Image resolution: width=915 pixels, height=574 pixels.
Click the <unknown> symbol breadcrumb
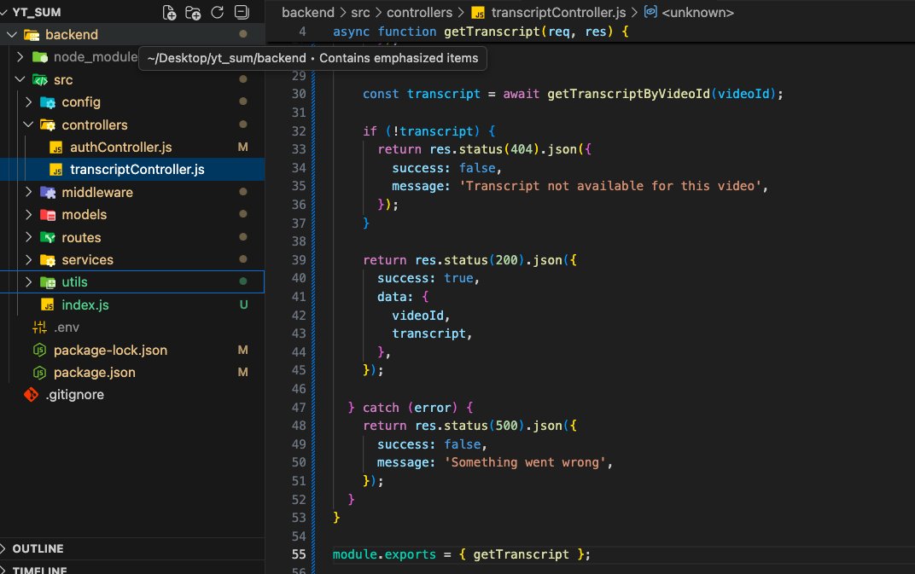tap(697, 12)
